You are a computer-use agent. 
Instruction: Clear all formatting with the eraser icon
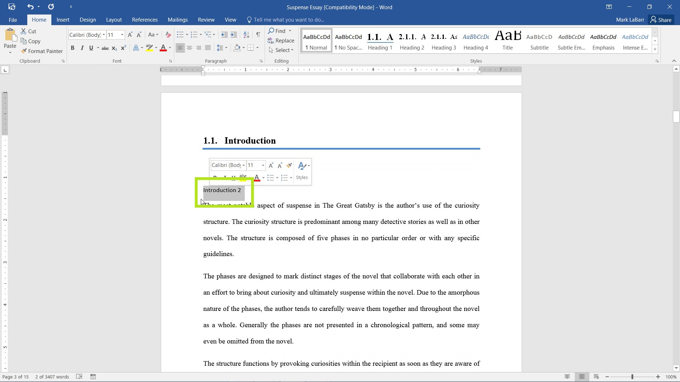pos(168,34)
